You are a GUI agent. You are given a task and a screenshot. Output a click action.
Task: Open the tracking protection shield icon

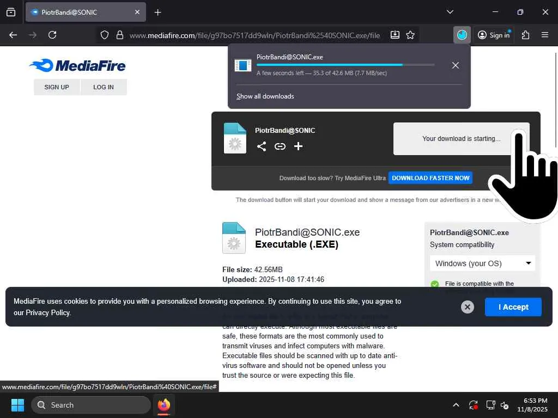coord(104,35)
